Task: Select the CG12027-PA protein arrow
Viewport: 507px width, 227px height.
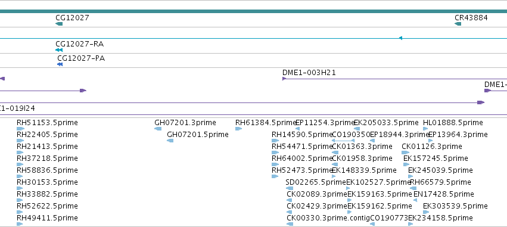Action: pos(60,64)
